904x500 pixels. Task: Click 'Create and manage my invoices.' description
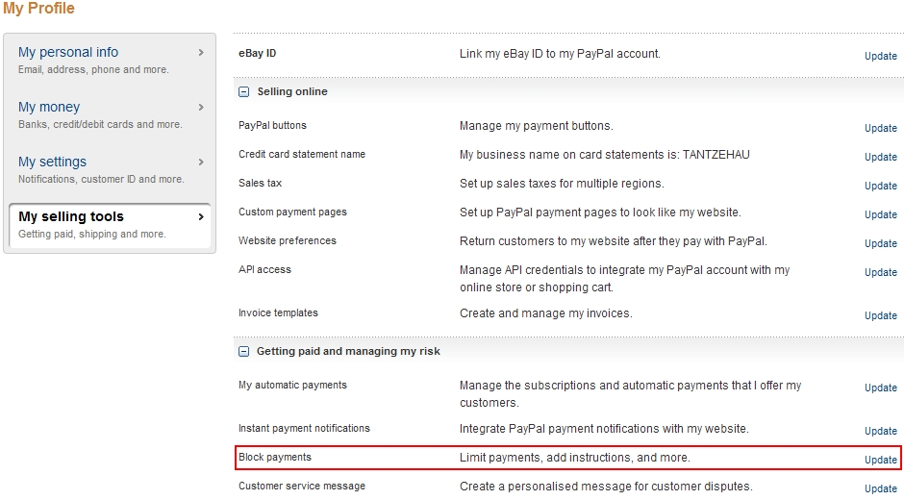[x=546, y=313]
